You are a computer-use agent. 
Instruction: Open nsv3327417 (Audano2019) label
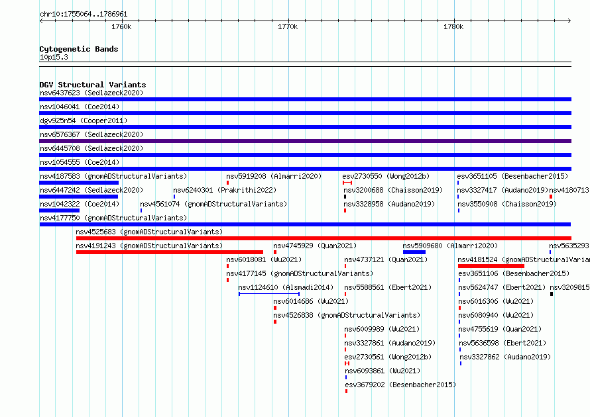[x=502, y=190]
